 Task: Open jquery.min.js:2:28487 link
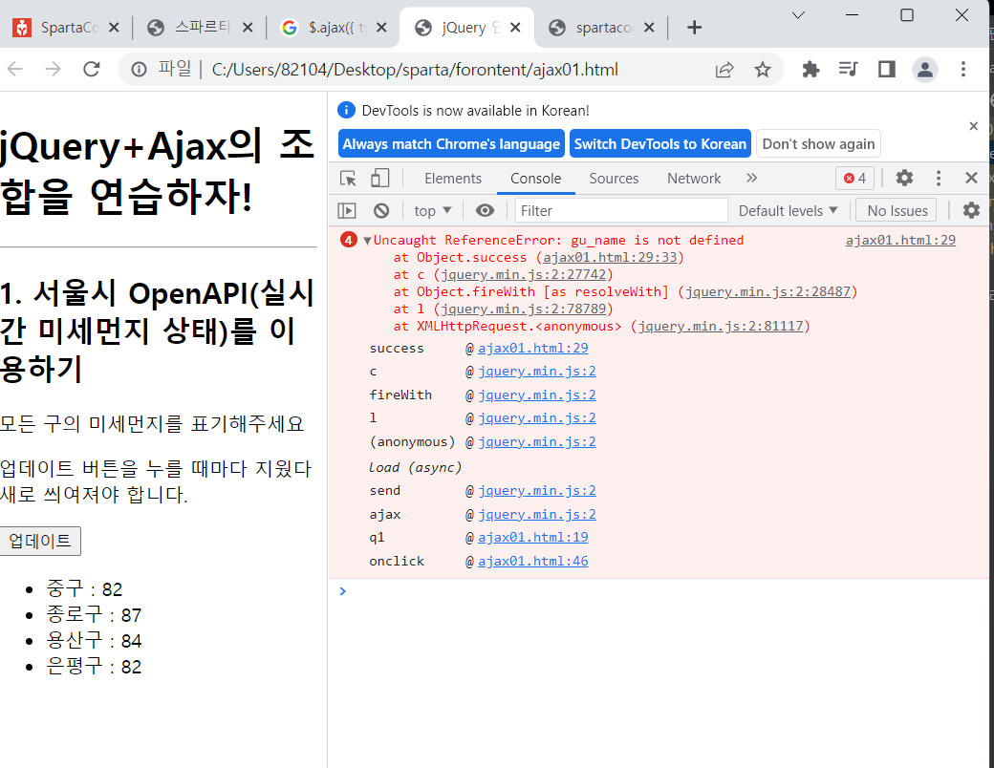767,291
